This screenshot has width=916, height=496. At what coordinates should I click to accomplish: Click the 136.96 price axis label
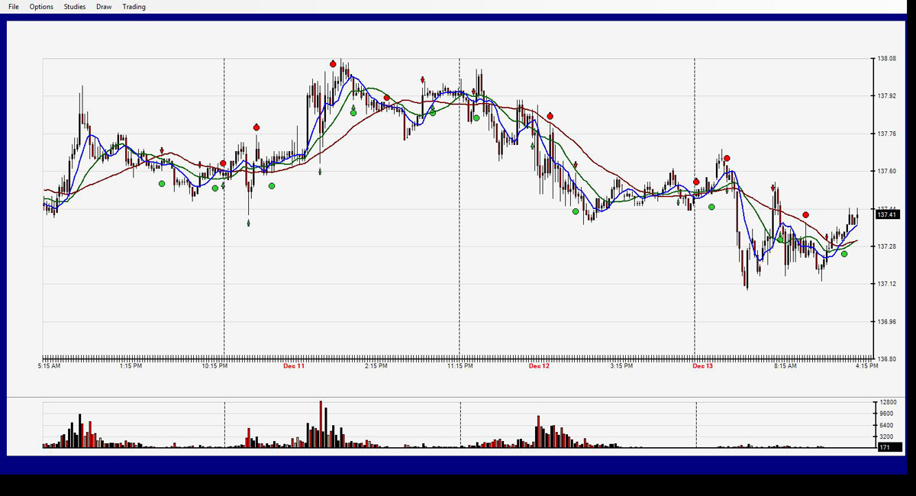886,321
